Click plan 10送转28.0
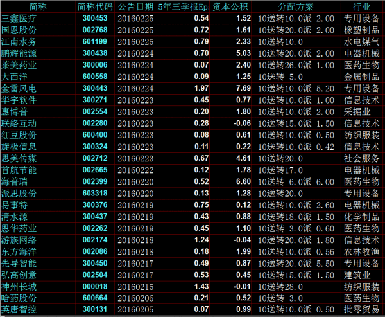This screenshot has height=317, width=385. coord(280,287)
